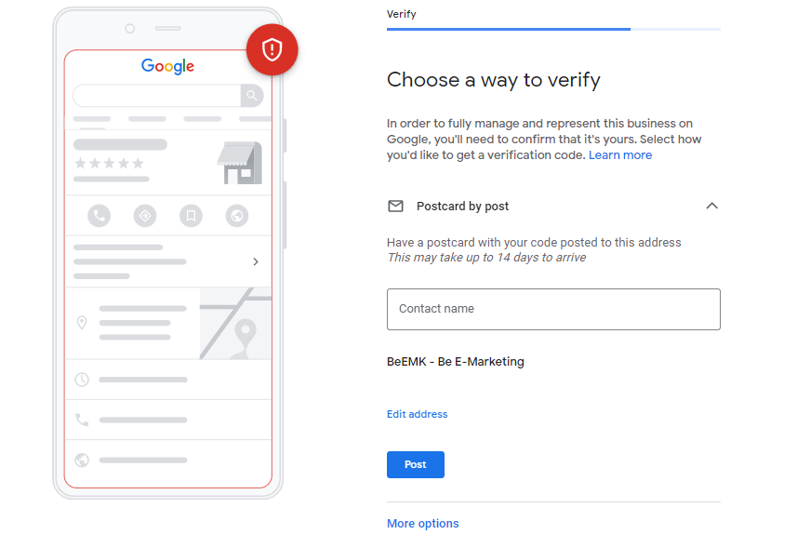Open the Learn more link
Image resolution: width=797 pixels, height=548 pixels.
point(620,155)
